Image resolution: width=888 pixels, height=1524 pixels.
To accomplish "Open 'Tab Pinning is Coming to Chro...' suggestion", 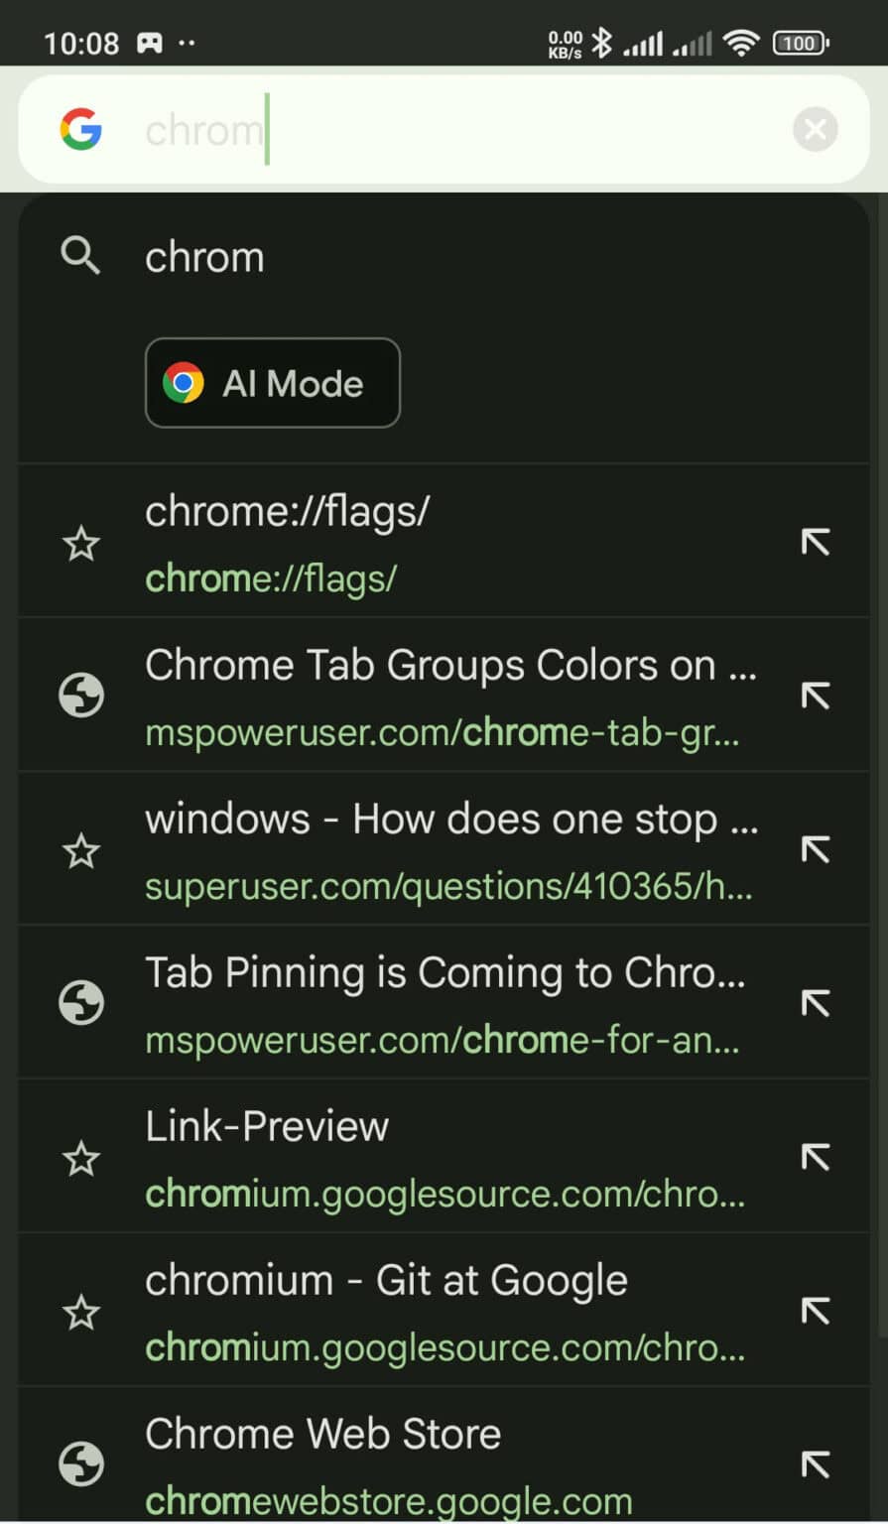I will point(444,1003).
